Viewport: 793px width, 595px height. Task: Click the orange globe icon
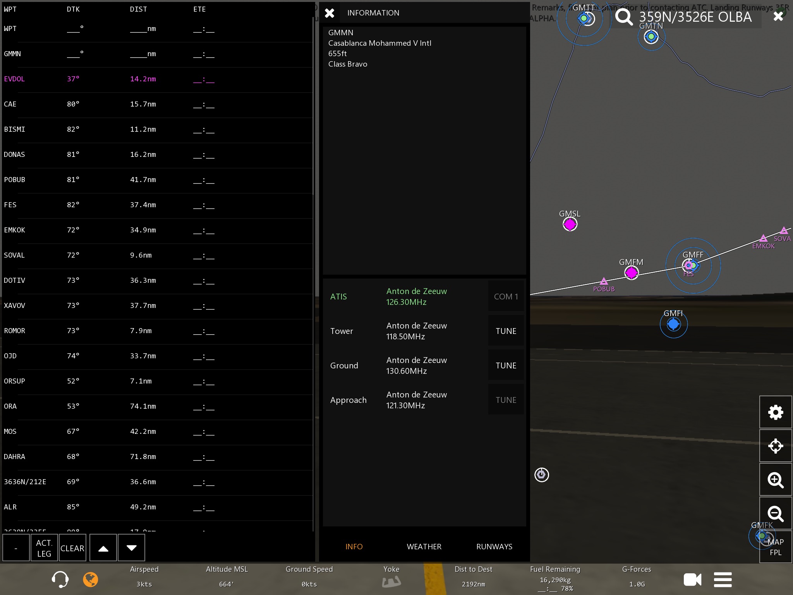coord(91,580)
